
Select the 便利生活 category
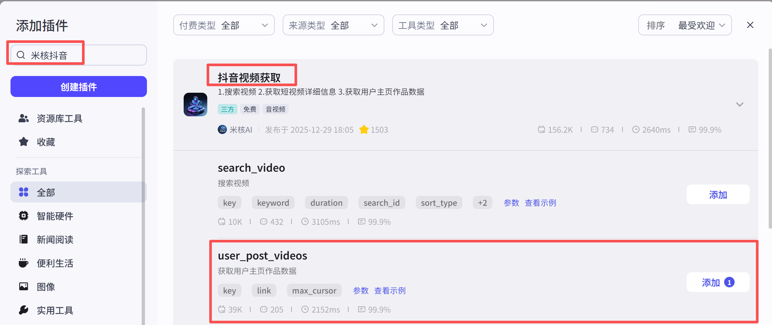tap(79, 263)
